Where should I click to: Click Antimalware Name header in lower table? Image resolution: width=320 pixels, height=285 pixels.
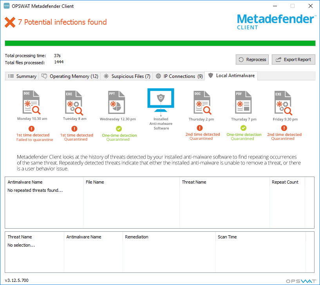point(94,237)
